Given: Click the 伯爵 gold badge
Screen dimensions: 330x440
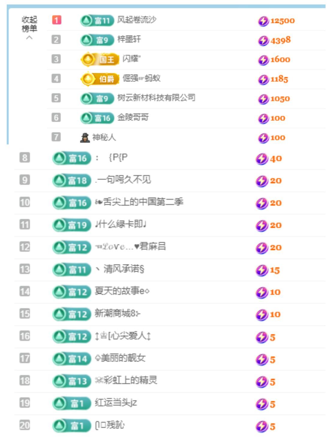Looking at the screenshot, I should click(100, 79).
